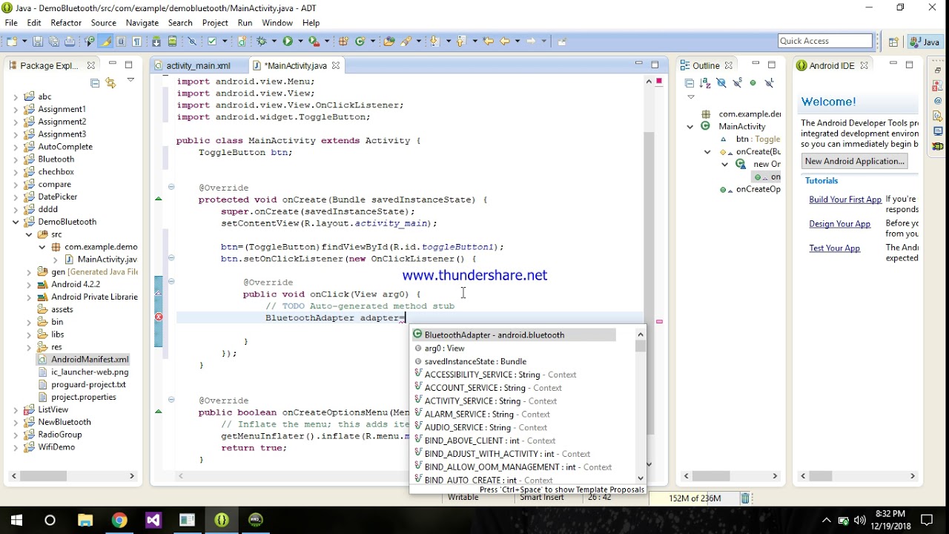
Task: Toggle Mark Occurrences highlighter in toolbar
Action: click(105, 42)
